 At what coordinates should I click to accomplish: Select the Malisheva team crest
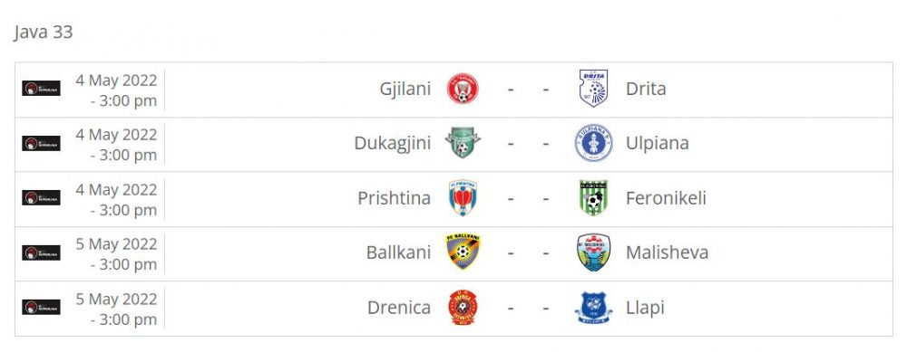tap(593, 252)
